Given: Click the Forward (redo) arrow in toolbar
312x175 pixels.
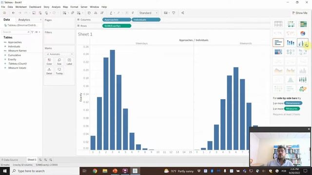Looking at the screenshot, I should coord(19,13).
